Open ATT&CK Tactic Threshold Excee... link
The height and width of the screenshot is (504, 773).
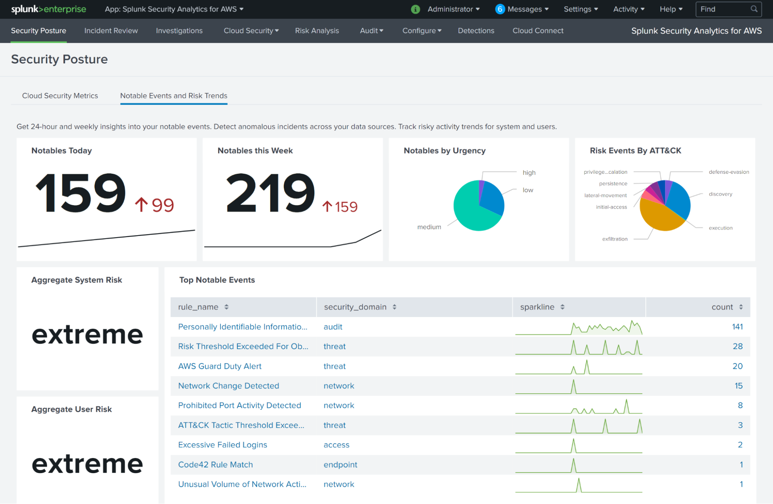tap(241, 425)
